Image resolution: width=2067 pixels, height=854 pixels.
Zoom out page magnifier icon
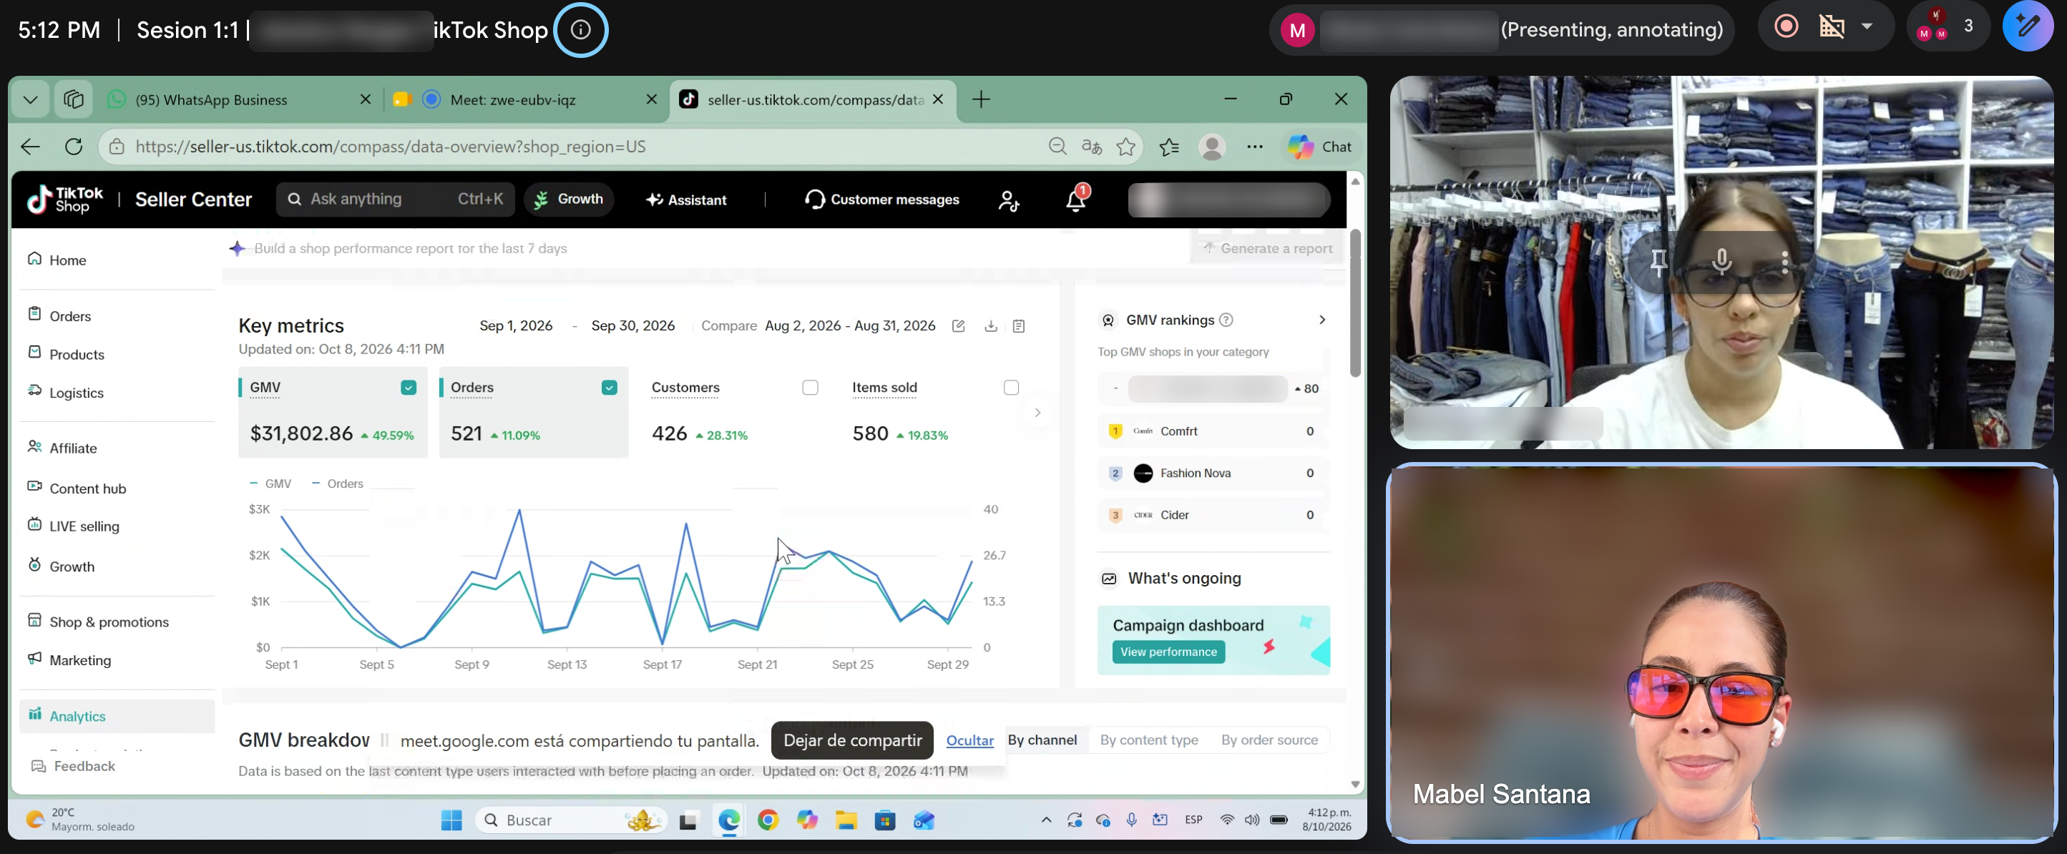point(1057,147)
